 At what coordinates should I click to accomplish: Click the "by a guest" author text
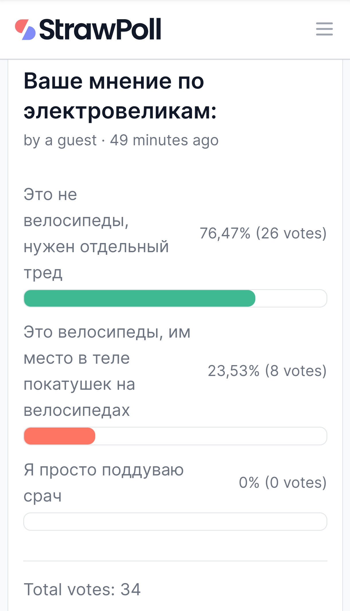click(60, 140)
